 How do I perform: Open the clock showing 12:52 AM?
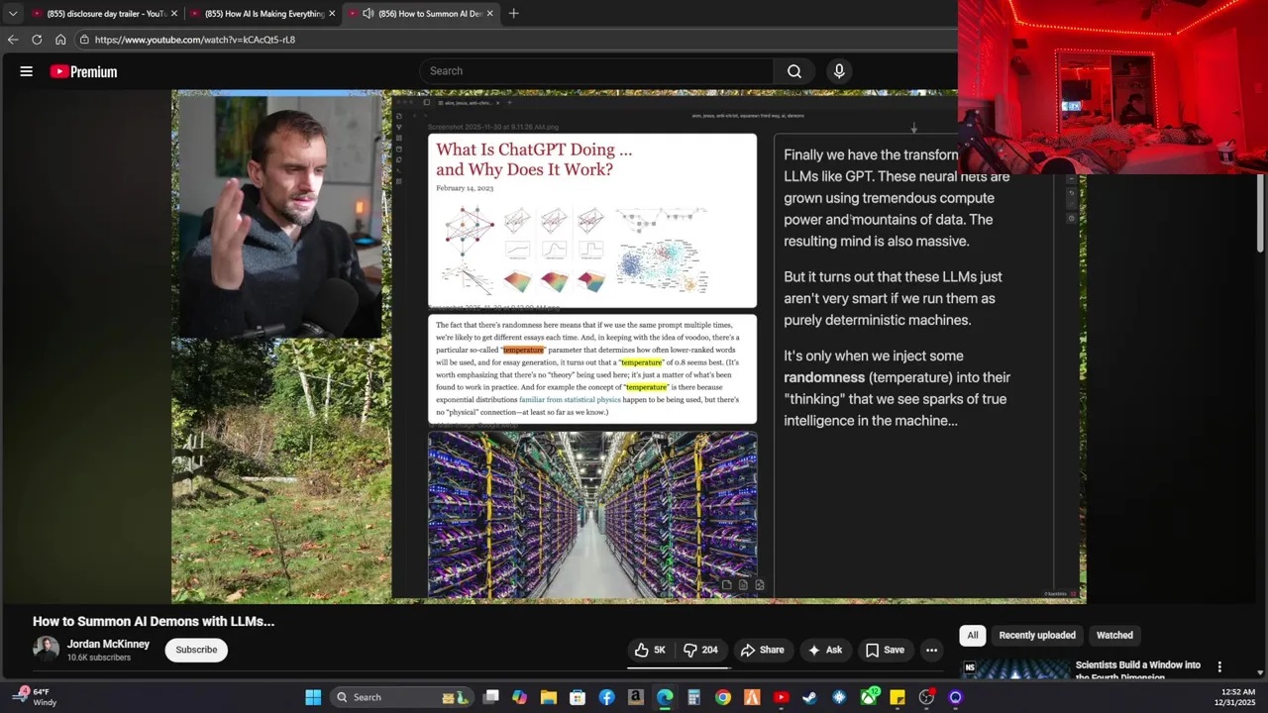[x=1233, y=696]
